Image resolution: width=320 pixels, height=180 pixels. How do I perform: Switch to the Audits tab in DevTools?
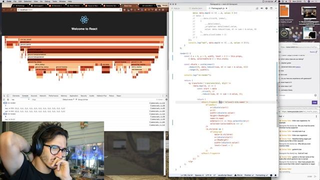92,95
